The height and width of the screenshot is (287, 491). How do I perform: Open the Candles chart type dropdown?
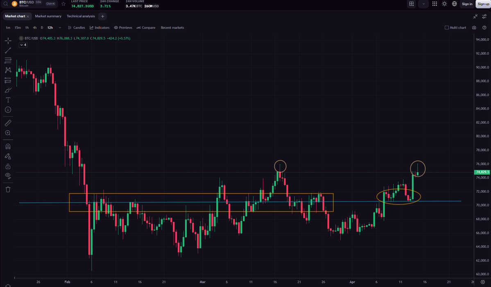pyautogui.click(x=77, y=28)
